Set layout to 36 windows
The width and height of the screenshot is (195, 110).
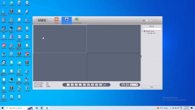pos(97,85)
